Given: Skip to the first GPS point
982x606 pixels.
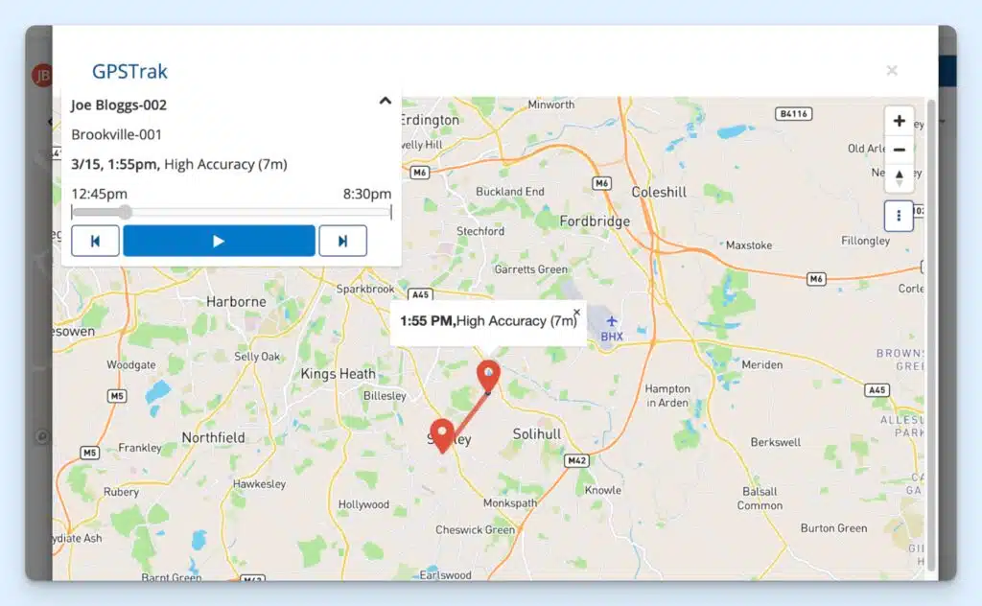Looking at the screenshot, I should 96,241.
